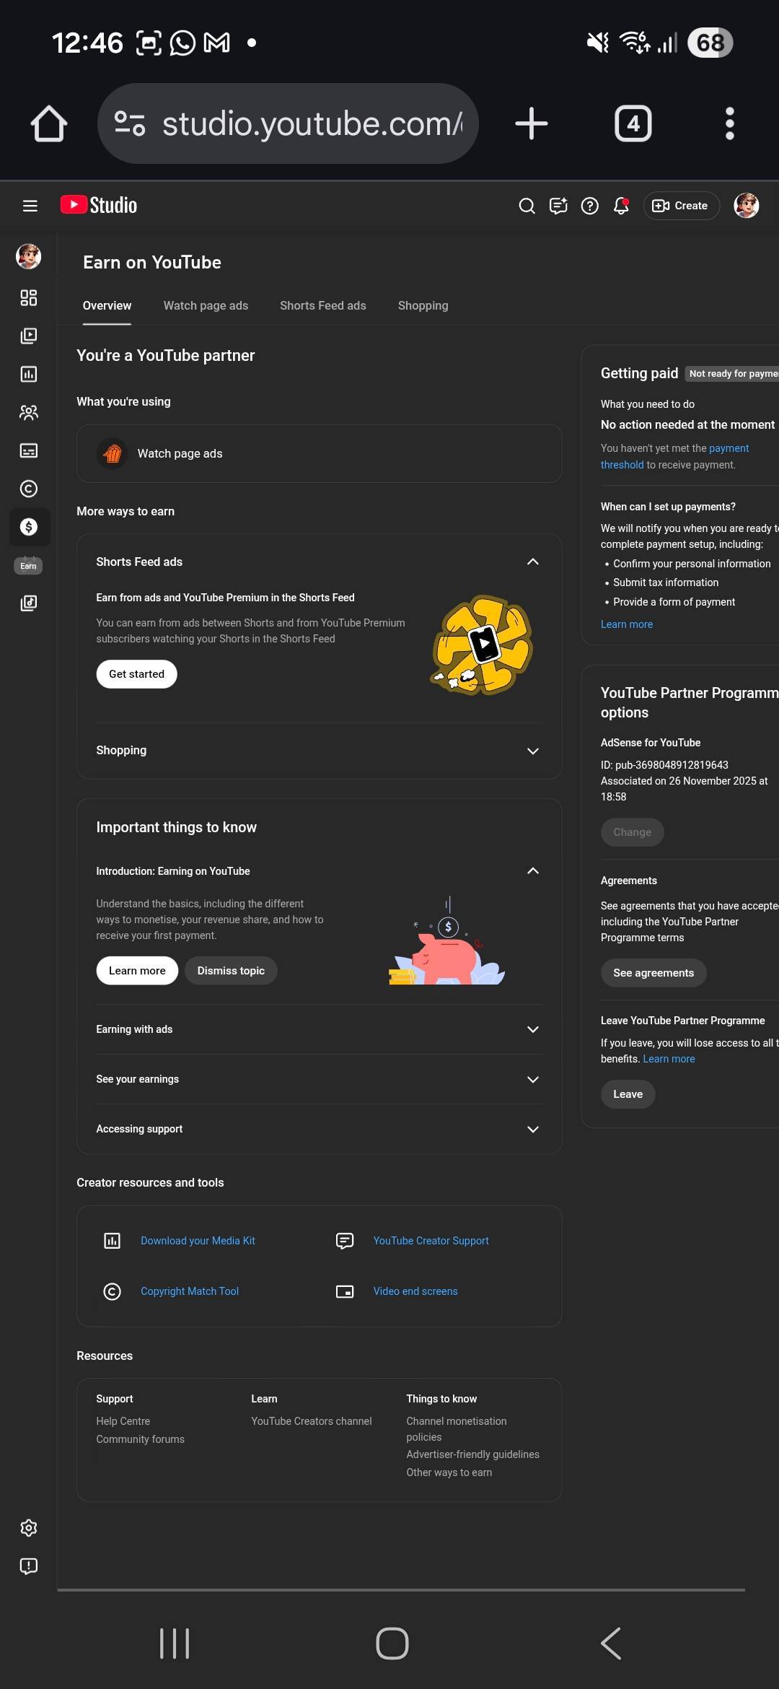Open the Download your Media Kit link
The width and height of the screenshot is (779, 1689).
198,1241
